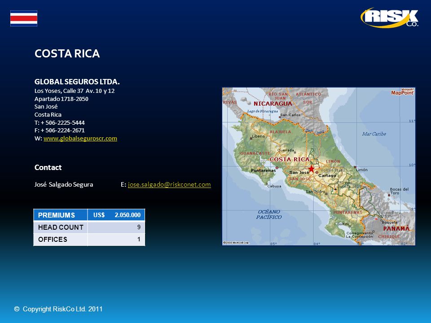Viewport: 431px width, 323px height.
Task: Select the 'Contact' heading
Action: [x=48, y=167]
